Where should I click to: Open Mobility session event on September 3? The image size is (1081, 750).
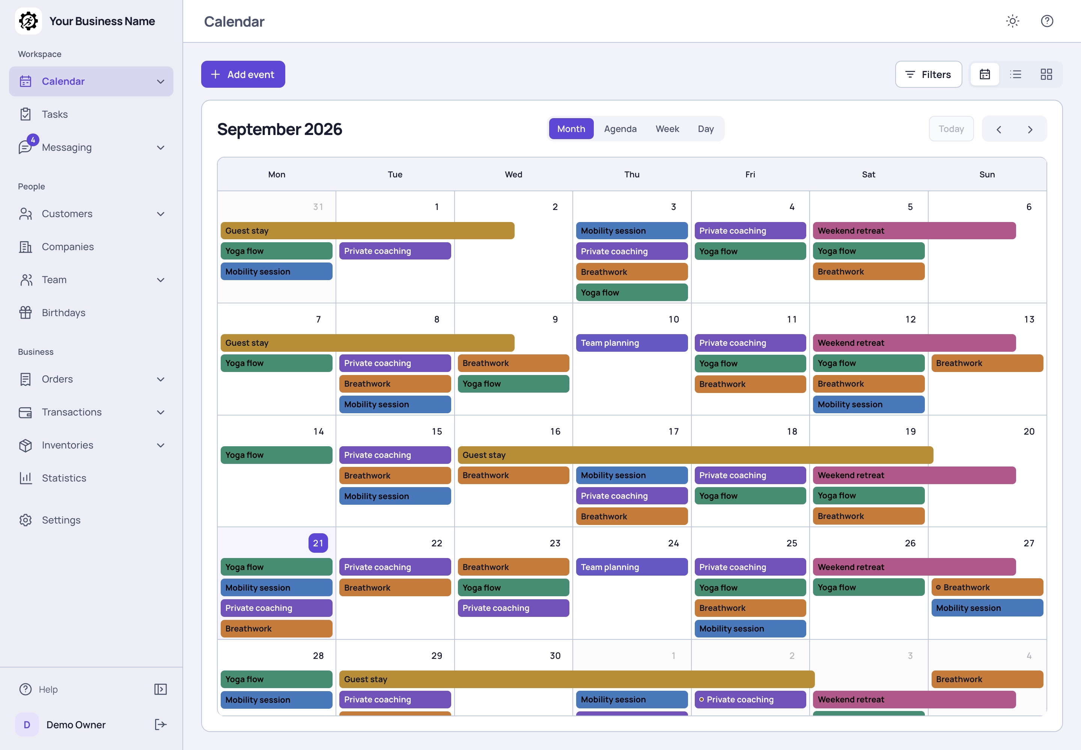631,231
